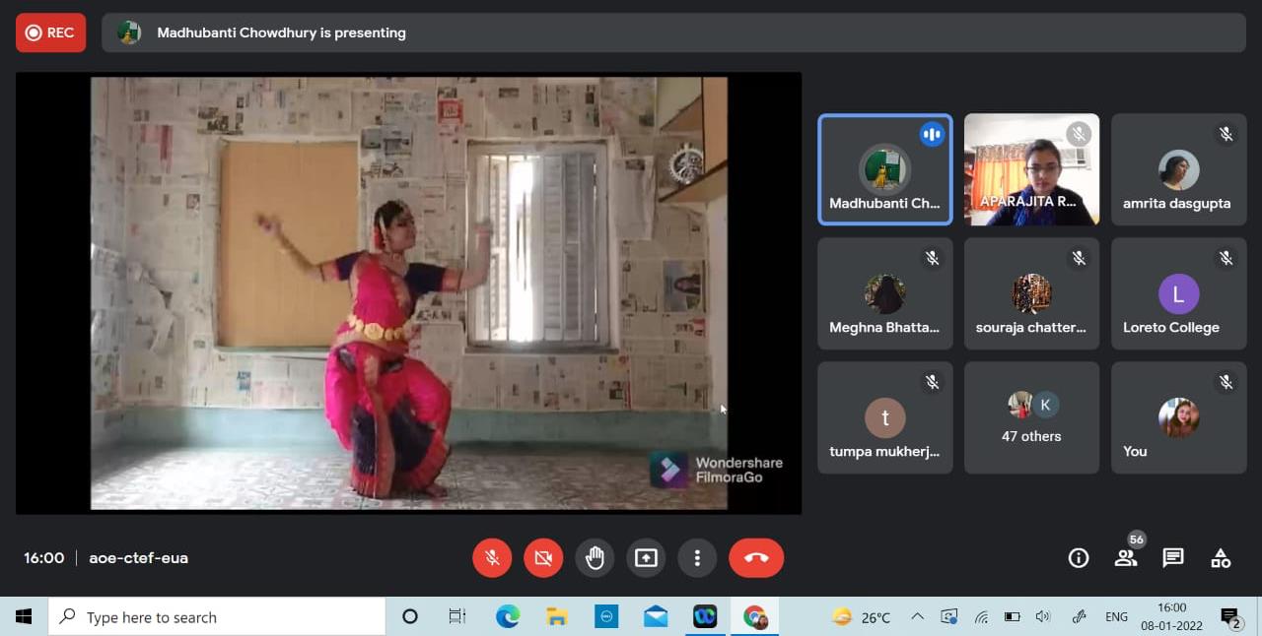
Task: Select Madhubanti Chowdhury's participant tile
Action: (884, 170)
